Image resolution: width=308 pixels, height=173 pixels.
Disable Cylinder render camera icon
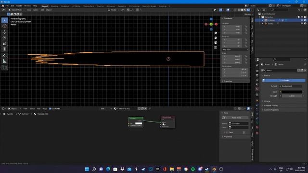tap(305, 20)
